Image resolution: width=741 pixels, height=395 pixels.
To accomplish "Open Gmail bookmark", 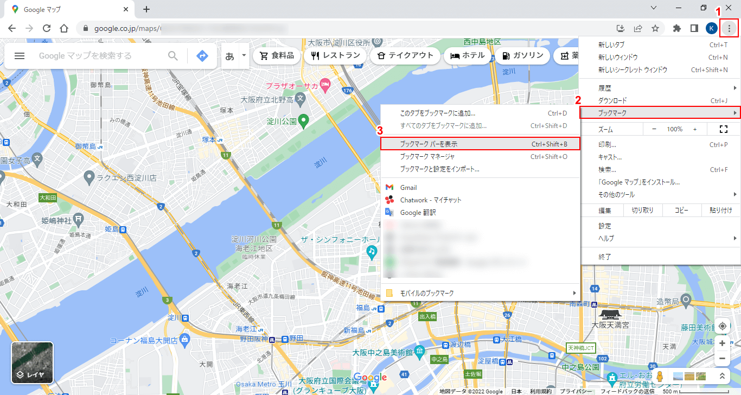I will click(481, 187).
